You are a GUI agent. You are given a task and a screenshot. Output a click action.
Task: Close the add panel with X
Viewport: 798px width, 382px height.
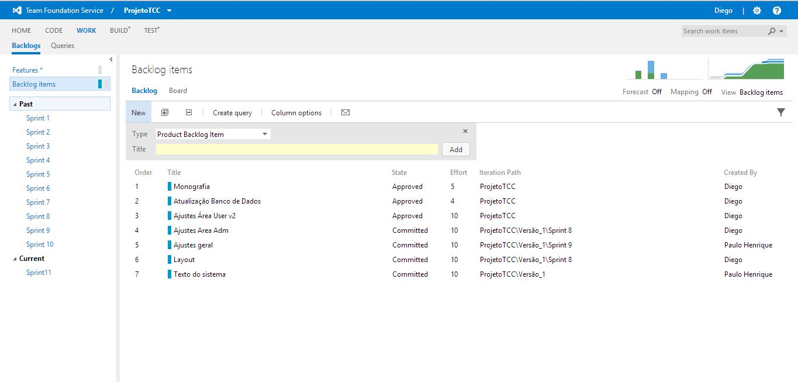point(465,132)
